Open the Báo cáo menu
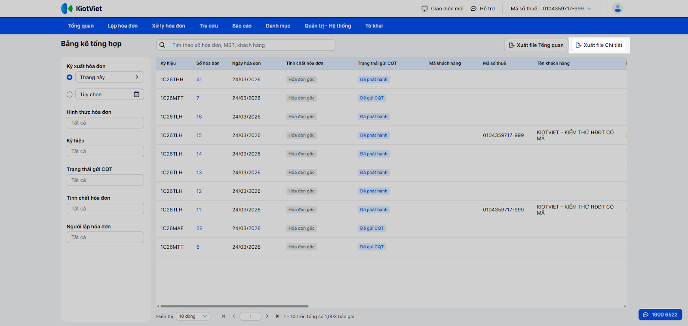Screen dimensions: 688x326 click(x=242, y=26)
